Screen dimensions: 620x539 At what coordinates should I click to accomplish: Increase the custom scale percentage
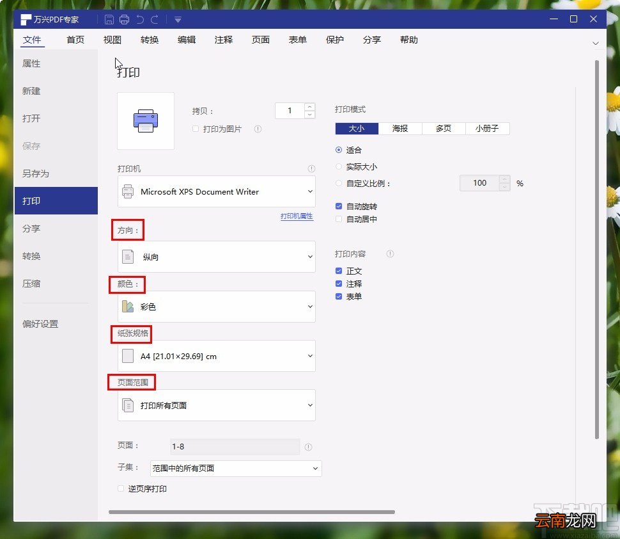coord(504,179)
